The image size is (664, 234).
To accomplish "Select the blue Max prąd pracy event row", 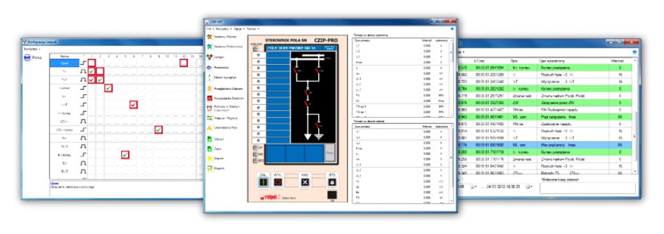I will (546, 145).
